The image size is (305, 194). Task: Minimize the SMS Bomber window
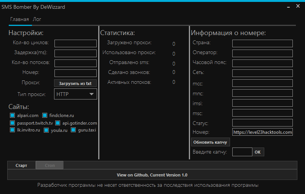289,7
